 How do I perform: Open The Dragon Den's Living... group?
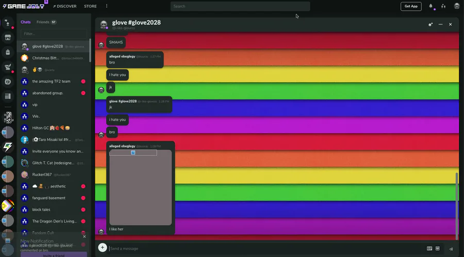coord(53,221)
